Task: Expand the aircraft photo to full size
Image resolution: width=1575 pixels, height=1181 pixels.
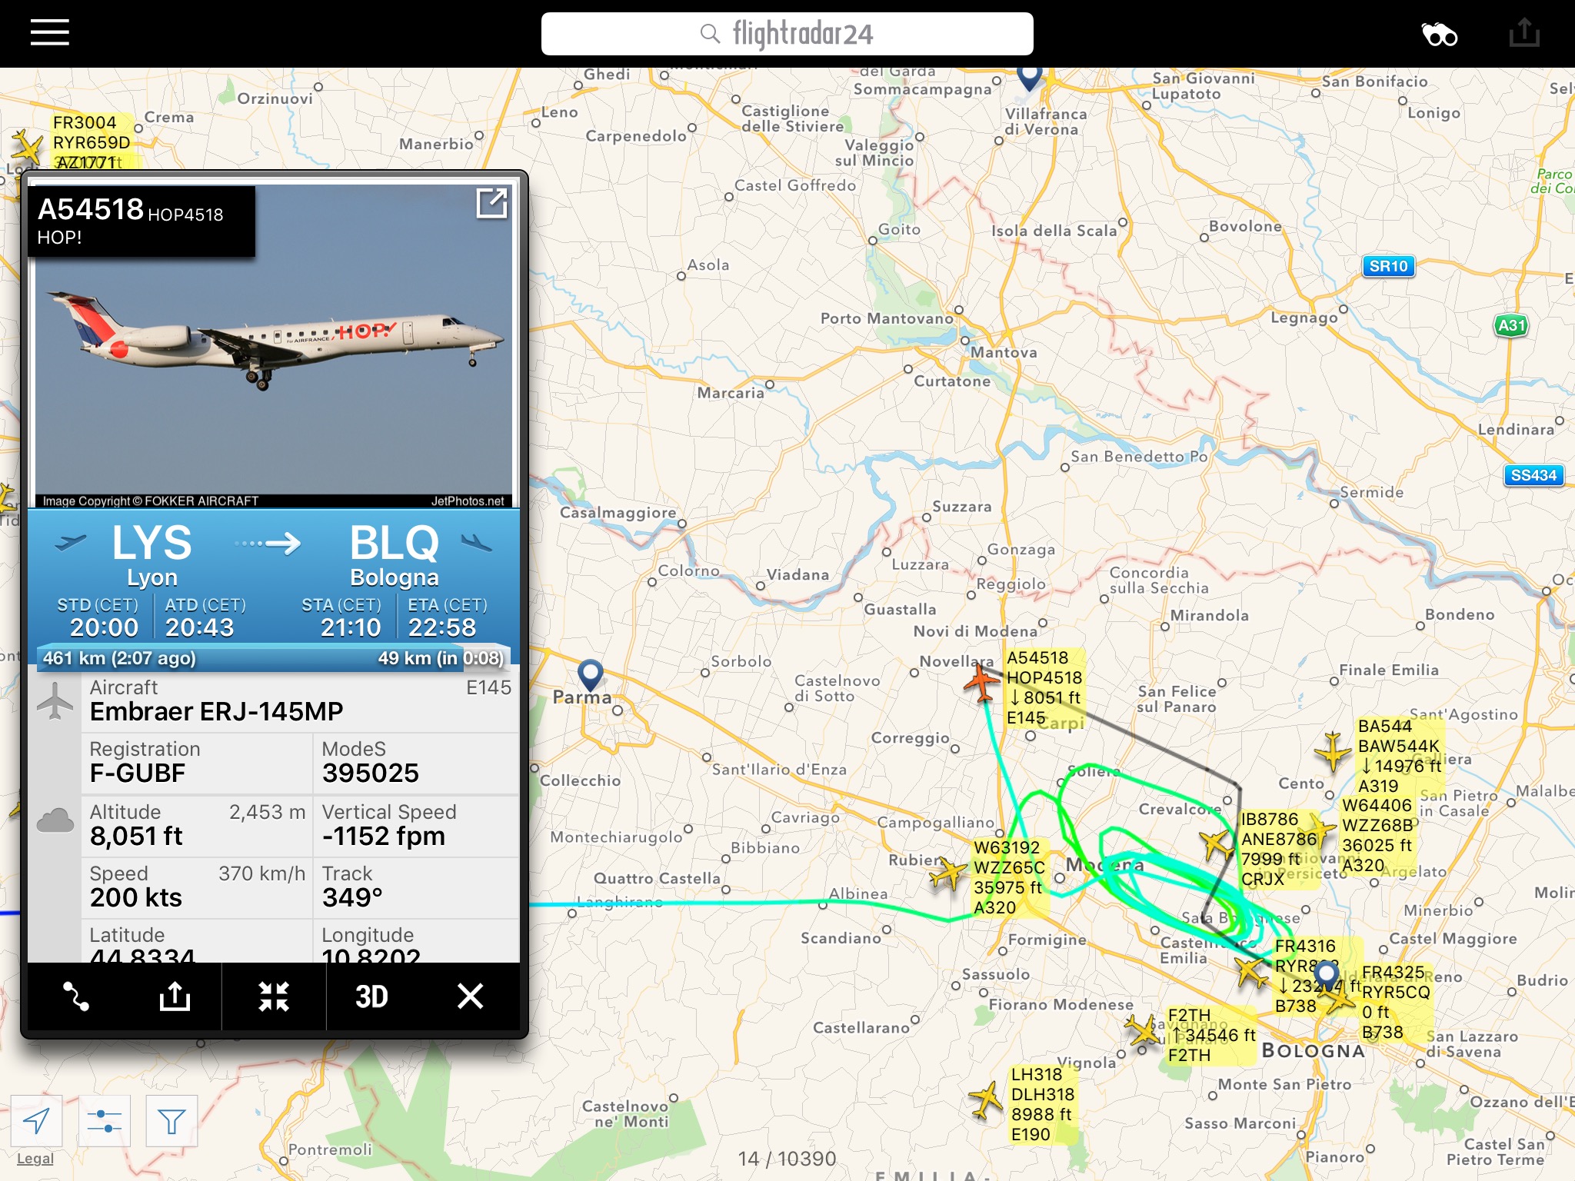Action: click(x=491, y=204)
